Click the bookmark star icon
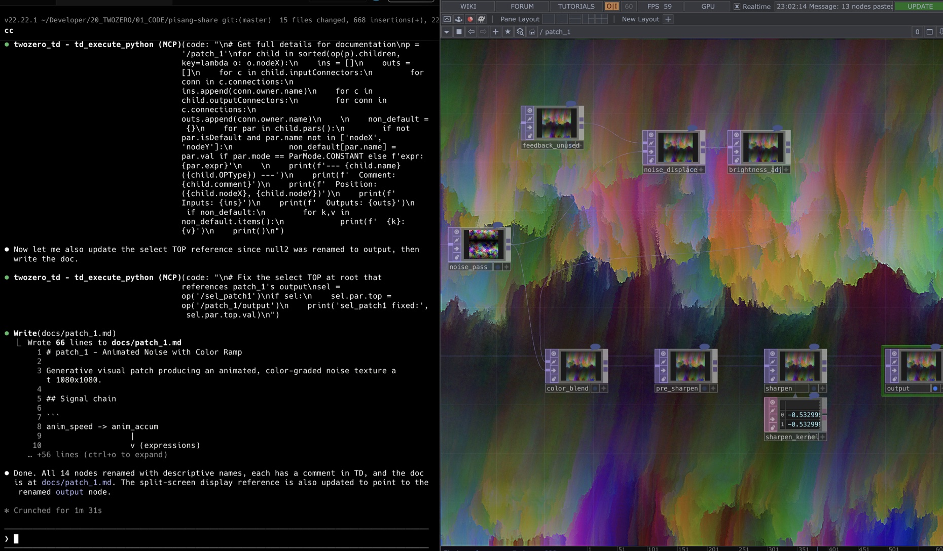This screenshot has height=551, width=943. pyautogui.click(x=507, y=32)
